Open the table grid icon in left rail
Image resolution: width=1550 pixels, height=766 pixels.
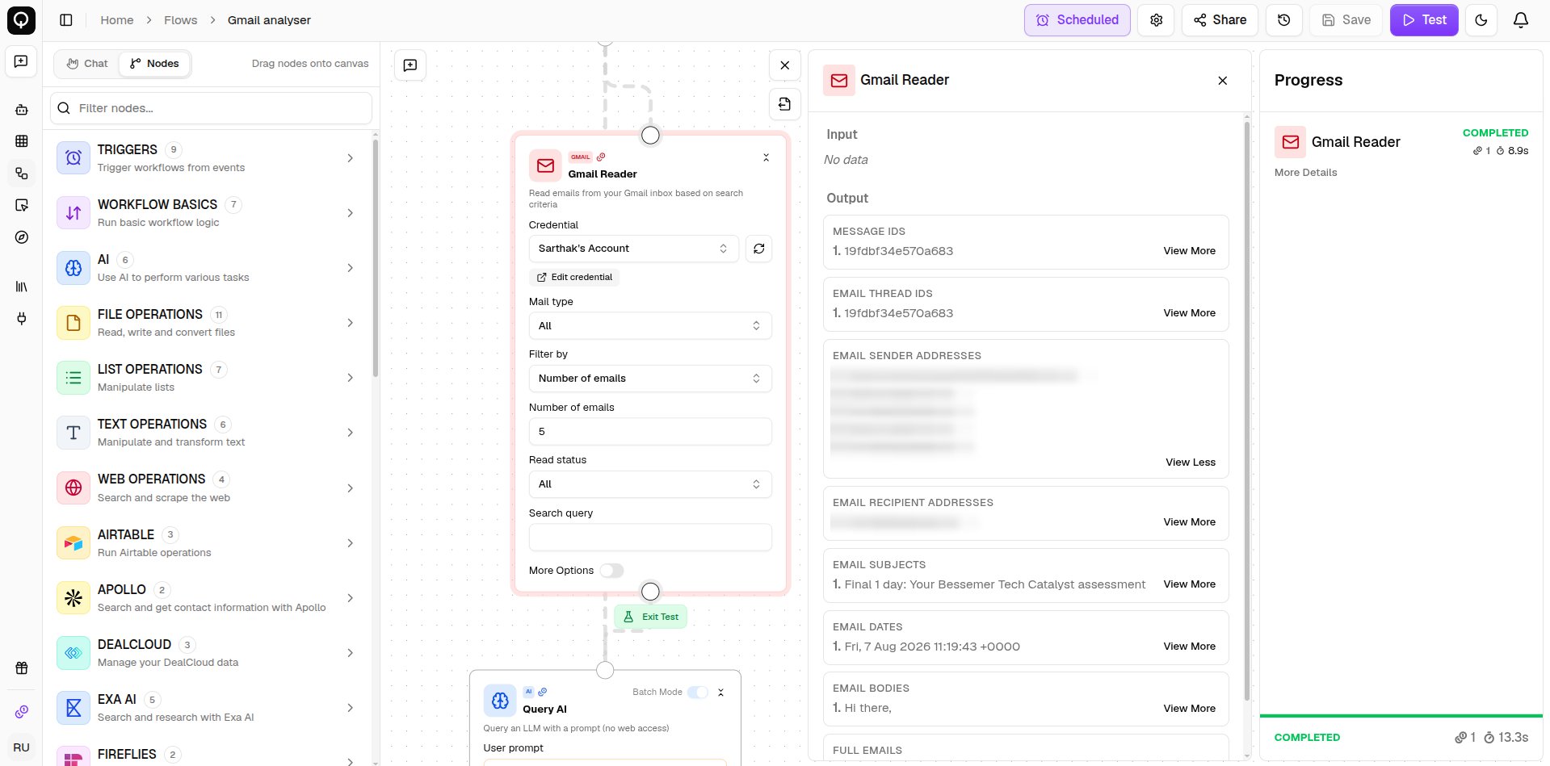[22, 141]
